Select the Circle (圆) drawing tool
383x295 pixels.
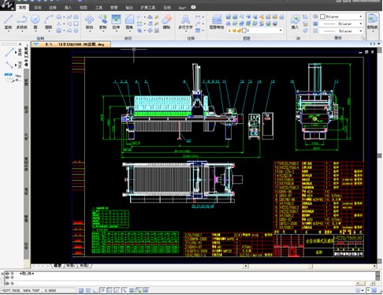coord(35,22)
